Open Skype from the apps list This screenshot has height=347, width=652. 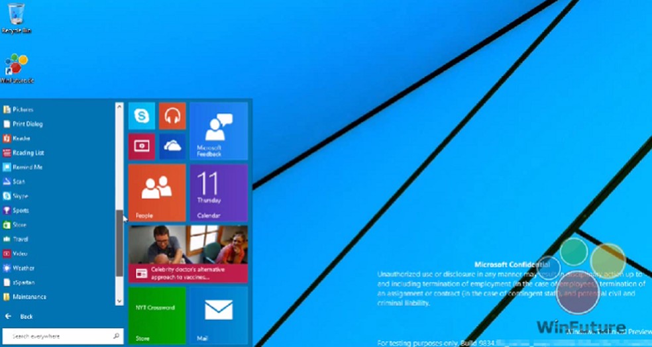(16, 196)
